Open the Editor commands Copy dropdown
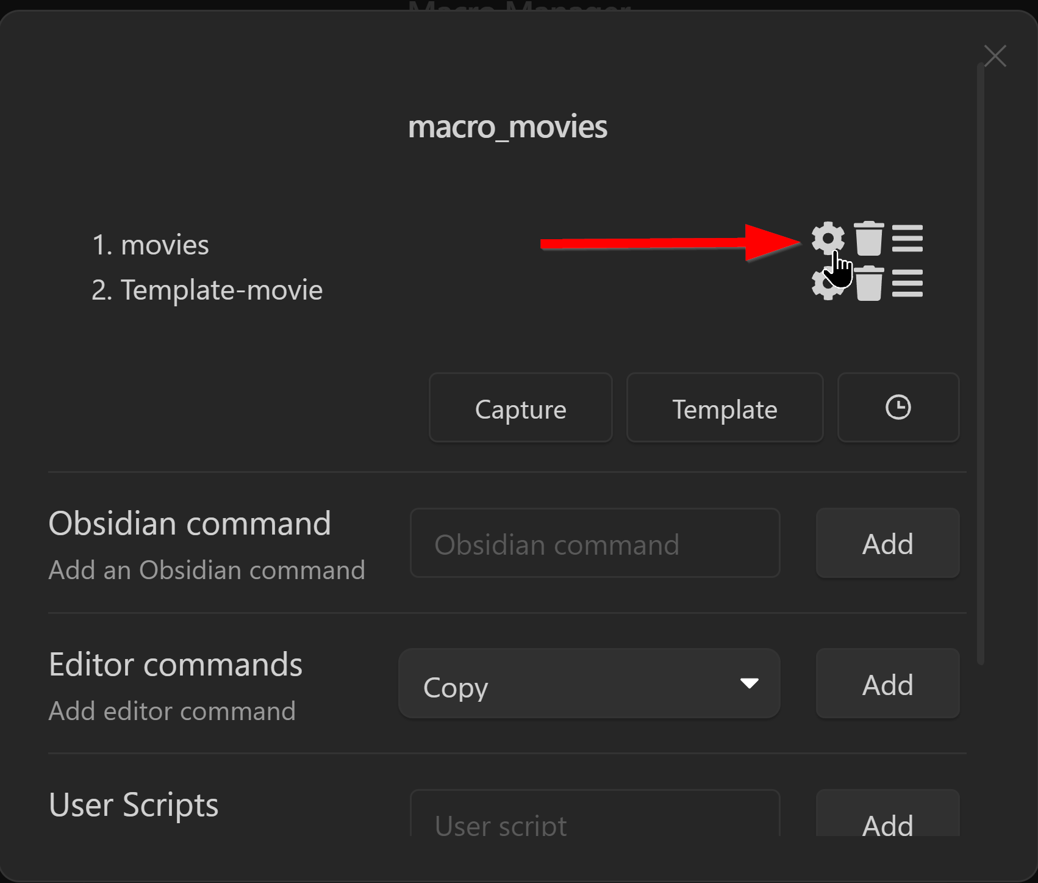Image resolution: width=1038 pixels, height=883 pixels. point(589,683)
